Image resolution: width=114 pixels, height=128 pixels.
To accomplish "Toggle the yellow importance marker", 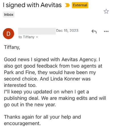I will click(x=67, y=5).
